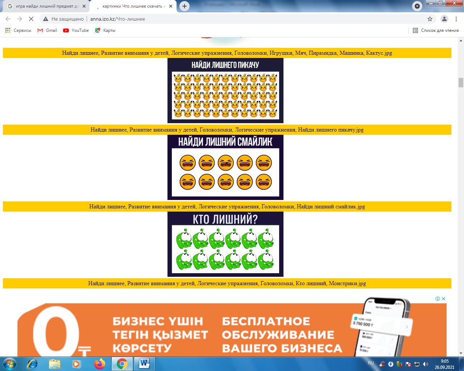Click the tab search dropdown circle
The image size is (464, 371).
tap(417, 6)
